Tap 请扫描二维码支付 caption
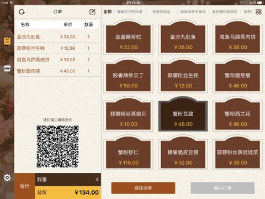The width and height of the screenshot is (265, 199). pyautogui.click(x=57, y=120)
